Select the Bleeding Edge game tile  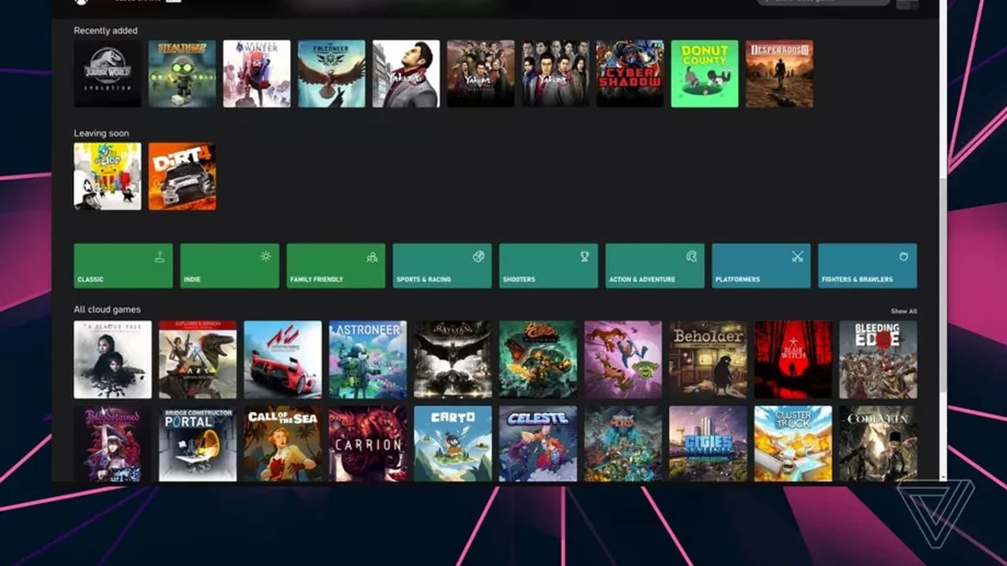(878, 360)
